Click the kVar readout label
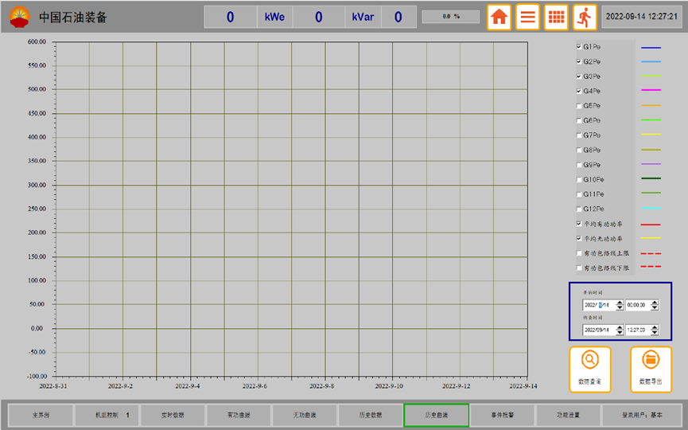Viewport: 688px width, 430px height. [363, 18]
